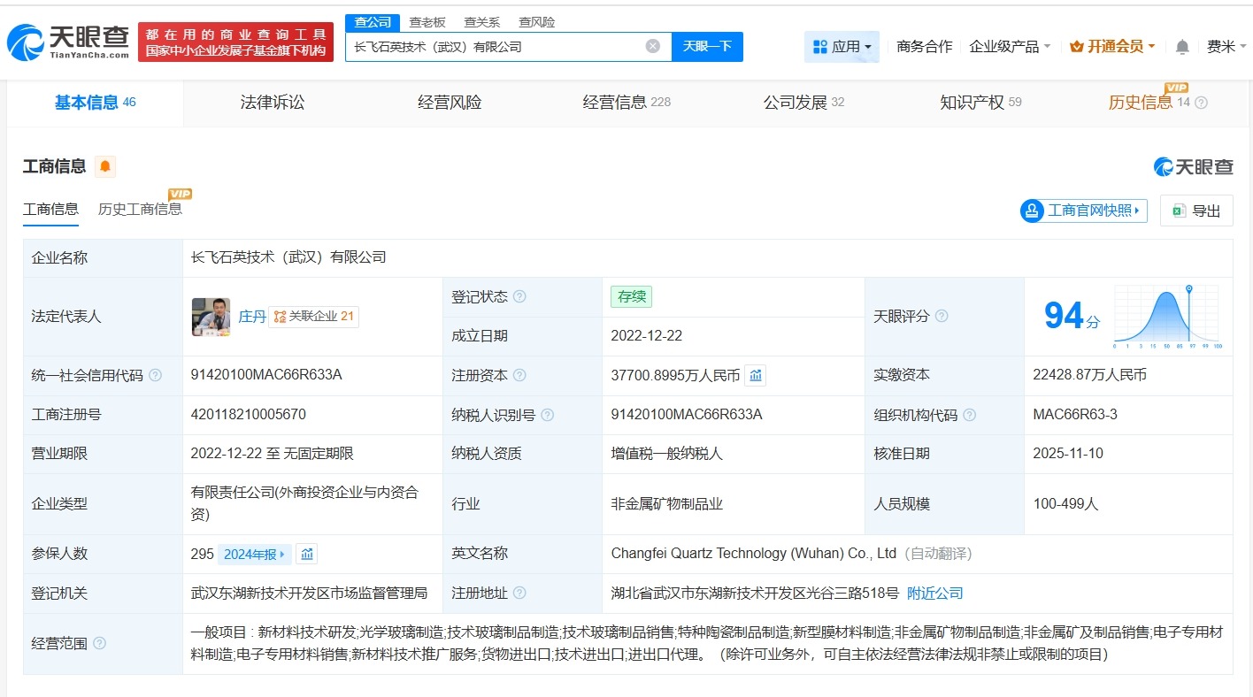This screenshot has height=697, width=1253.
Task: Click legal representative 庄丹 link
Action: point(253,316)
